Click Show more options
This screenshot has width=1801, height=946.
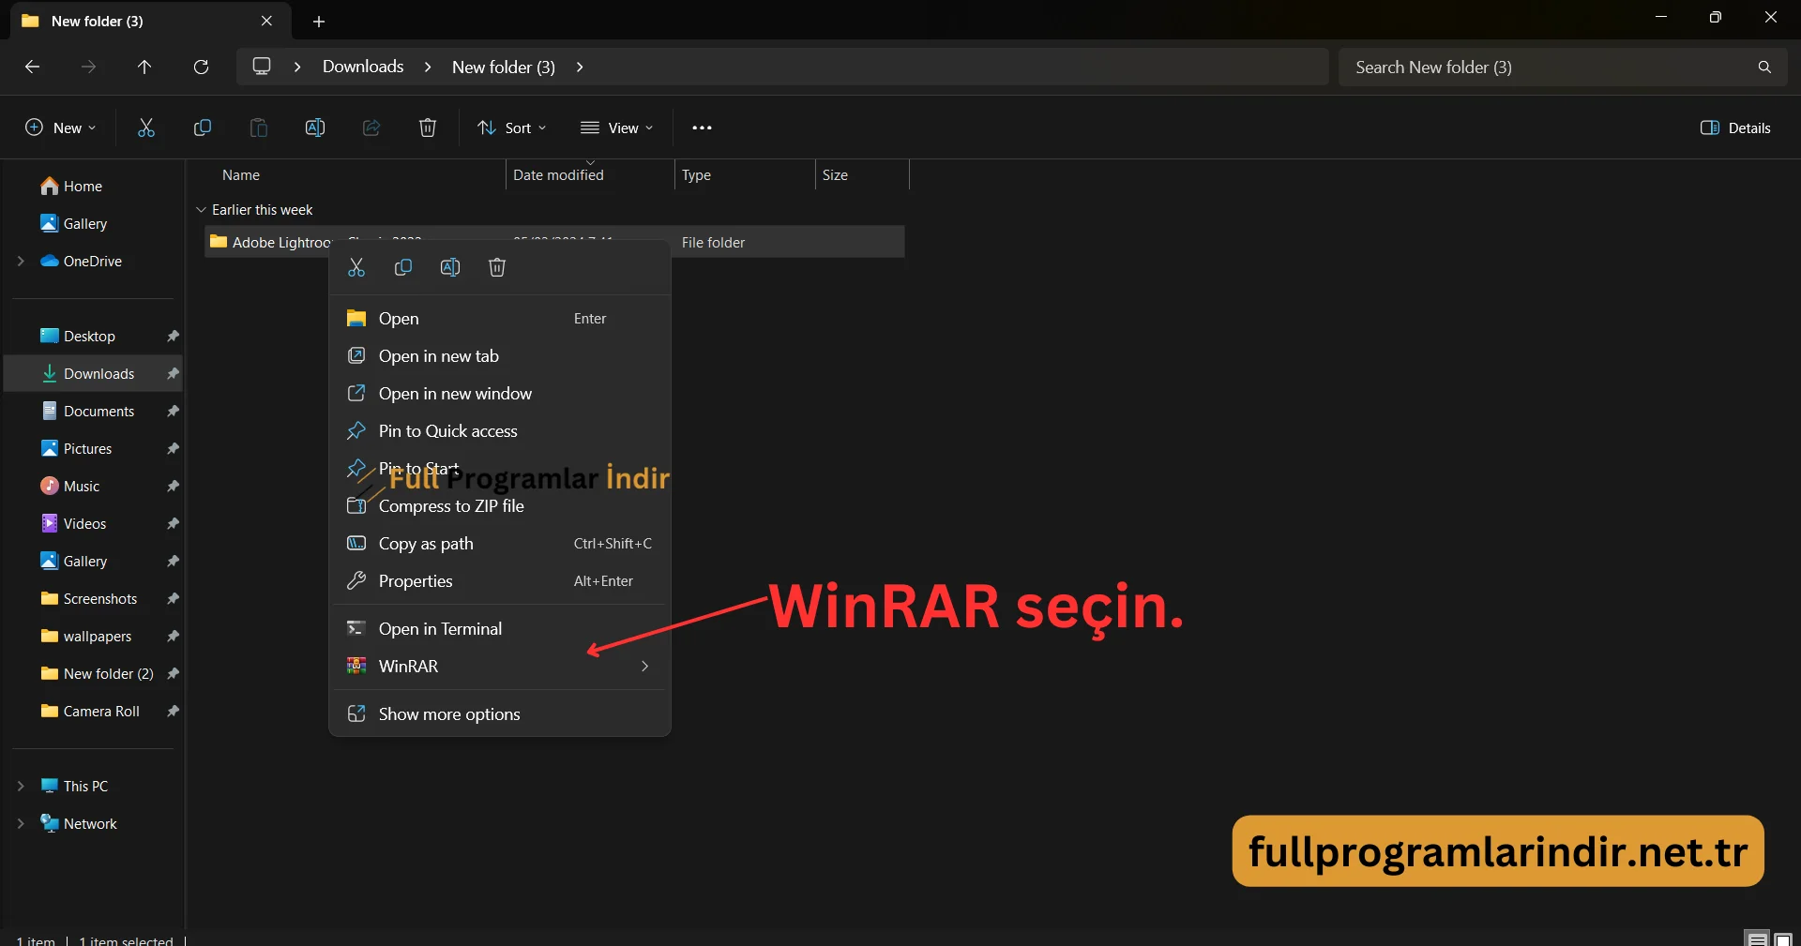(x=500, y=714)
